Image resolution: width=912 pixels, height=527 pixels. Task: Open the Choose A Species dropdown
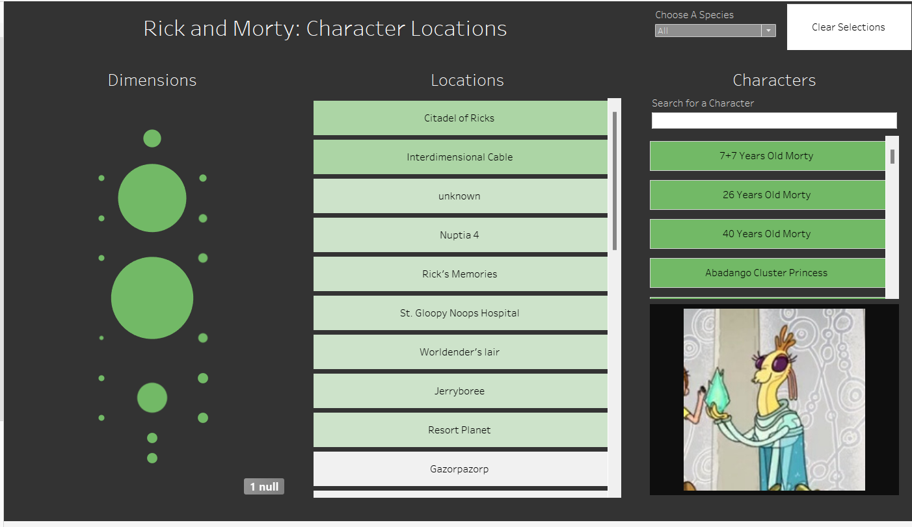coord(715,31)
